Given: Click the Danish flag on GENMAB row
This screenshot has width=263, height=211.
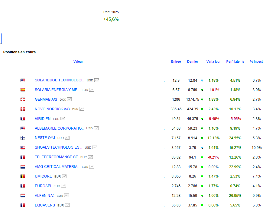Looking at the screenshot, I should (x=23, y=99).
